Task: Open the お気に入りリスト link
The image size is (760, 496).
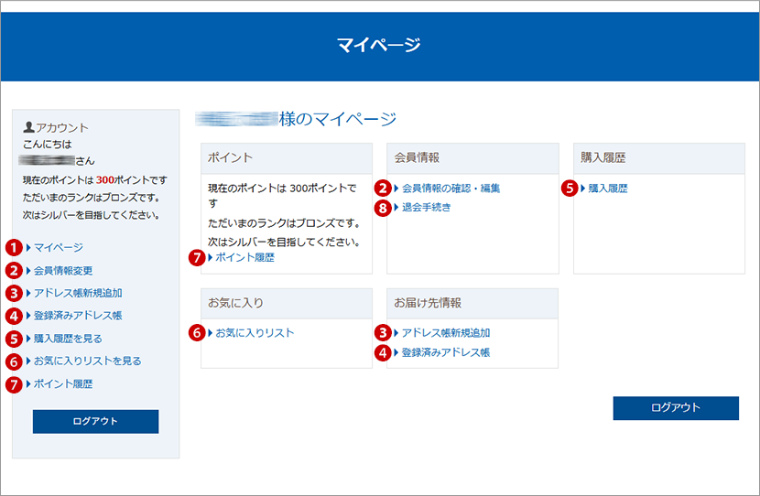Action: click(255, 333)
